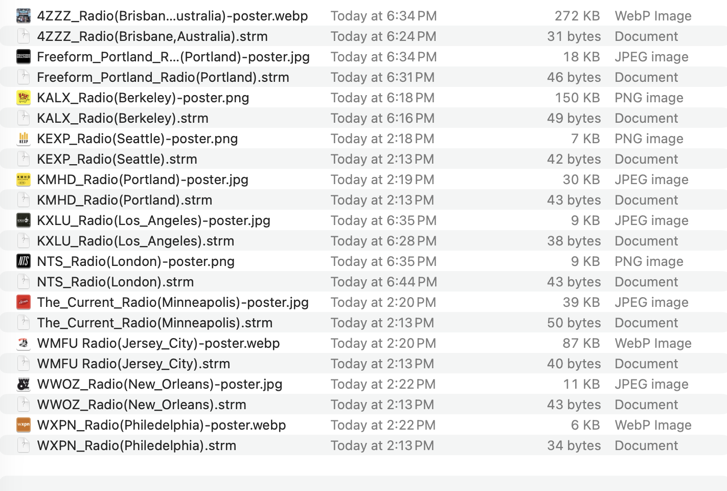Select file name KALX_Radio(Berkeley).strm
The image size is (727, 491).
(x=123, y=118)
